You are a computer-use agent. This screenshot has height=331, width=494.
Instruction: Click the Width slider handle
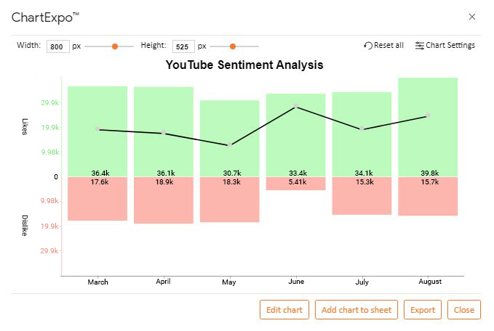pyautogui.click(x=115, y=46)
